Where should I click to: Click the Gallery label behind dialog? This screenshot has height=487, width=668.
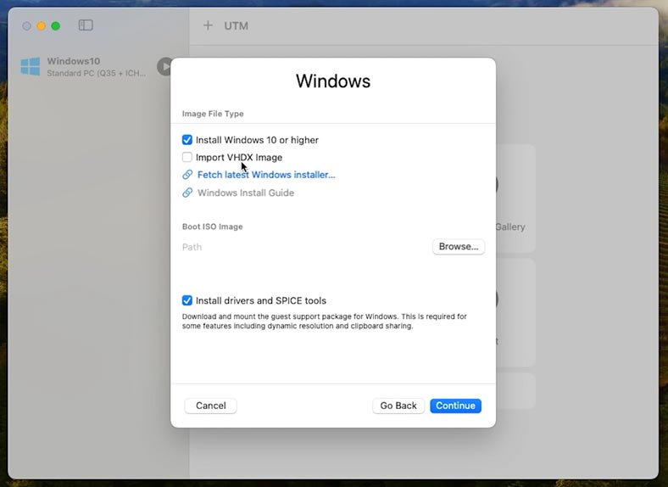coord(510,227)
